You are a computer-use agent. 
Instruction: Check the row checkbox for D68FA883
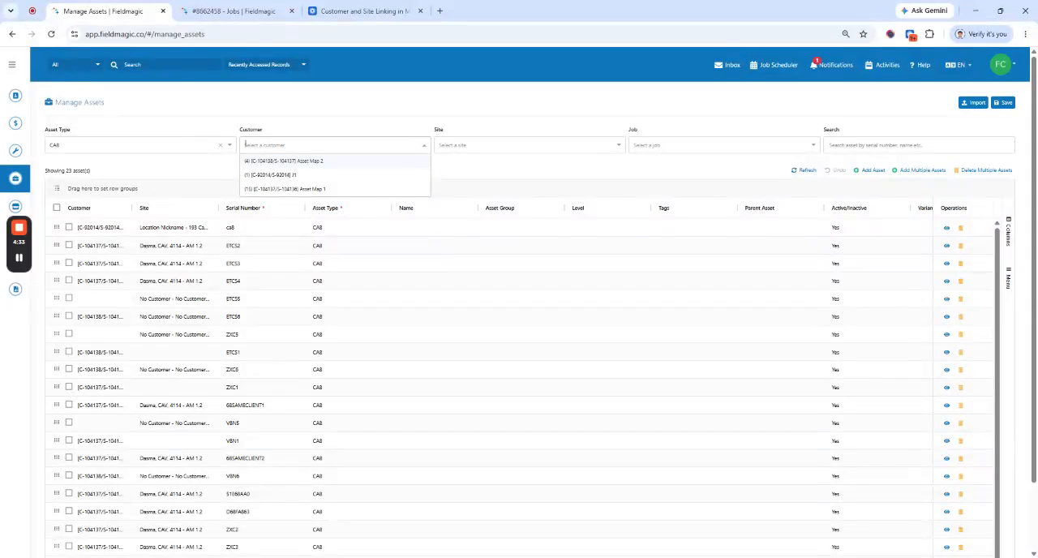pyautogui.click(x=69, y=511)
